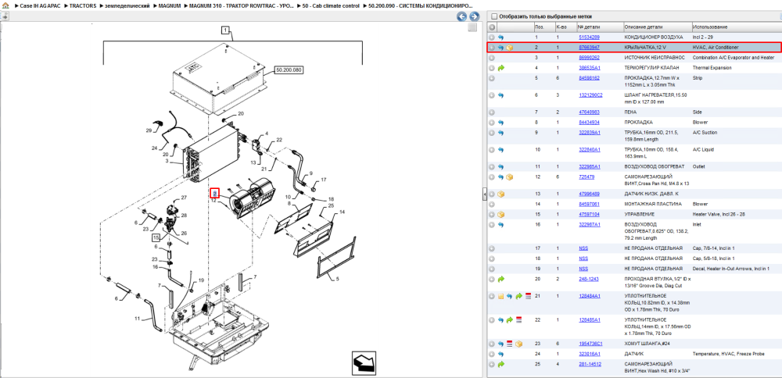Click the green arrow icon in row 20

pyautogui.click(x=500, y=279)
